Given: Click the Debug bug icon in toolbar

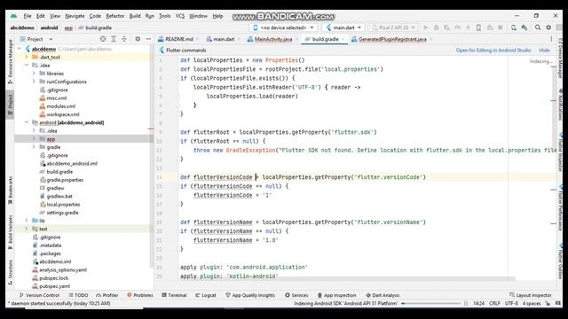Looking at the screenshot, I should click(436, 27).
